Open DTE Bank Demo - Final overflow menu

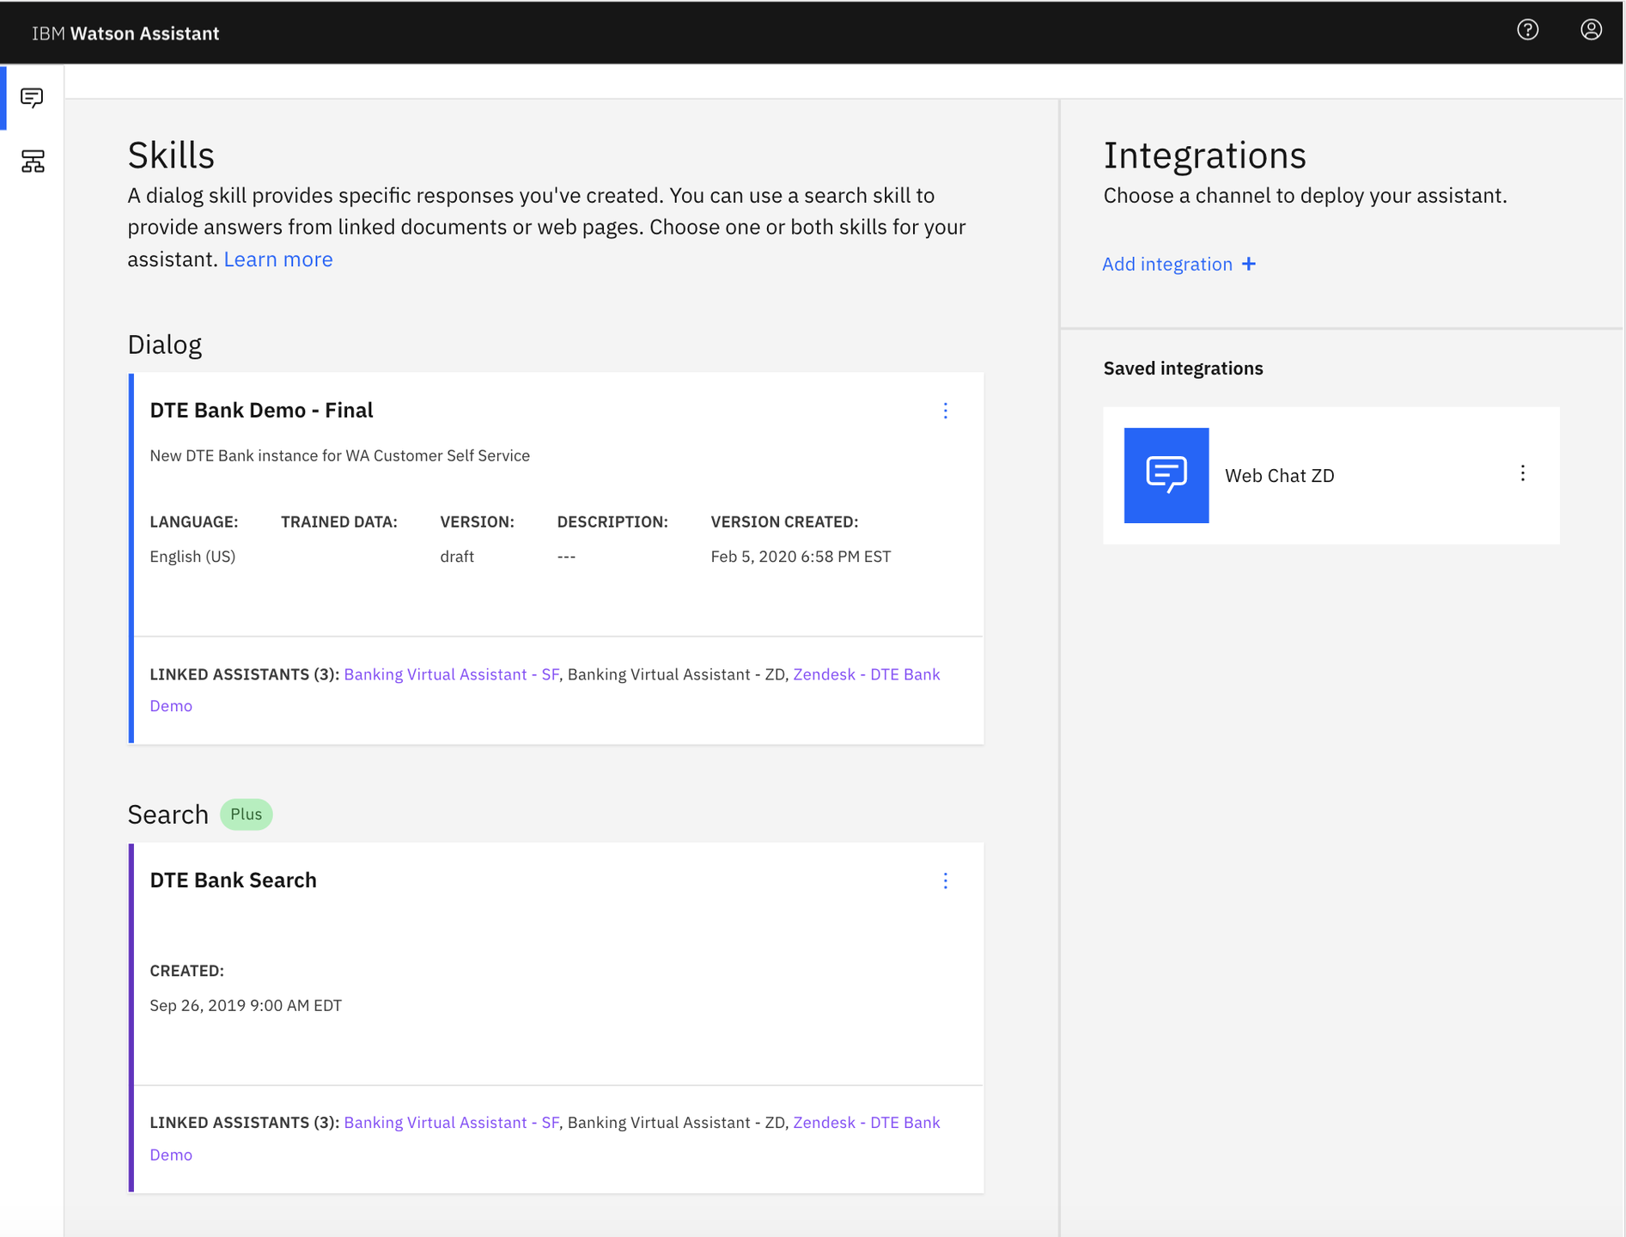(945, 411)
